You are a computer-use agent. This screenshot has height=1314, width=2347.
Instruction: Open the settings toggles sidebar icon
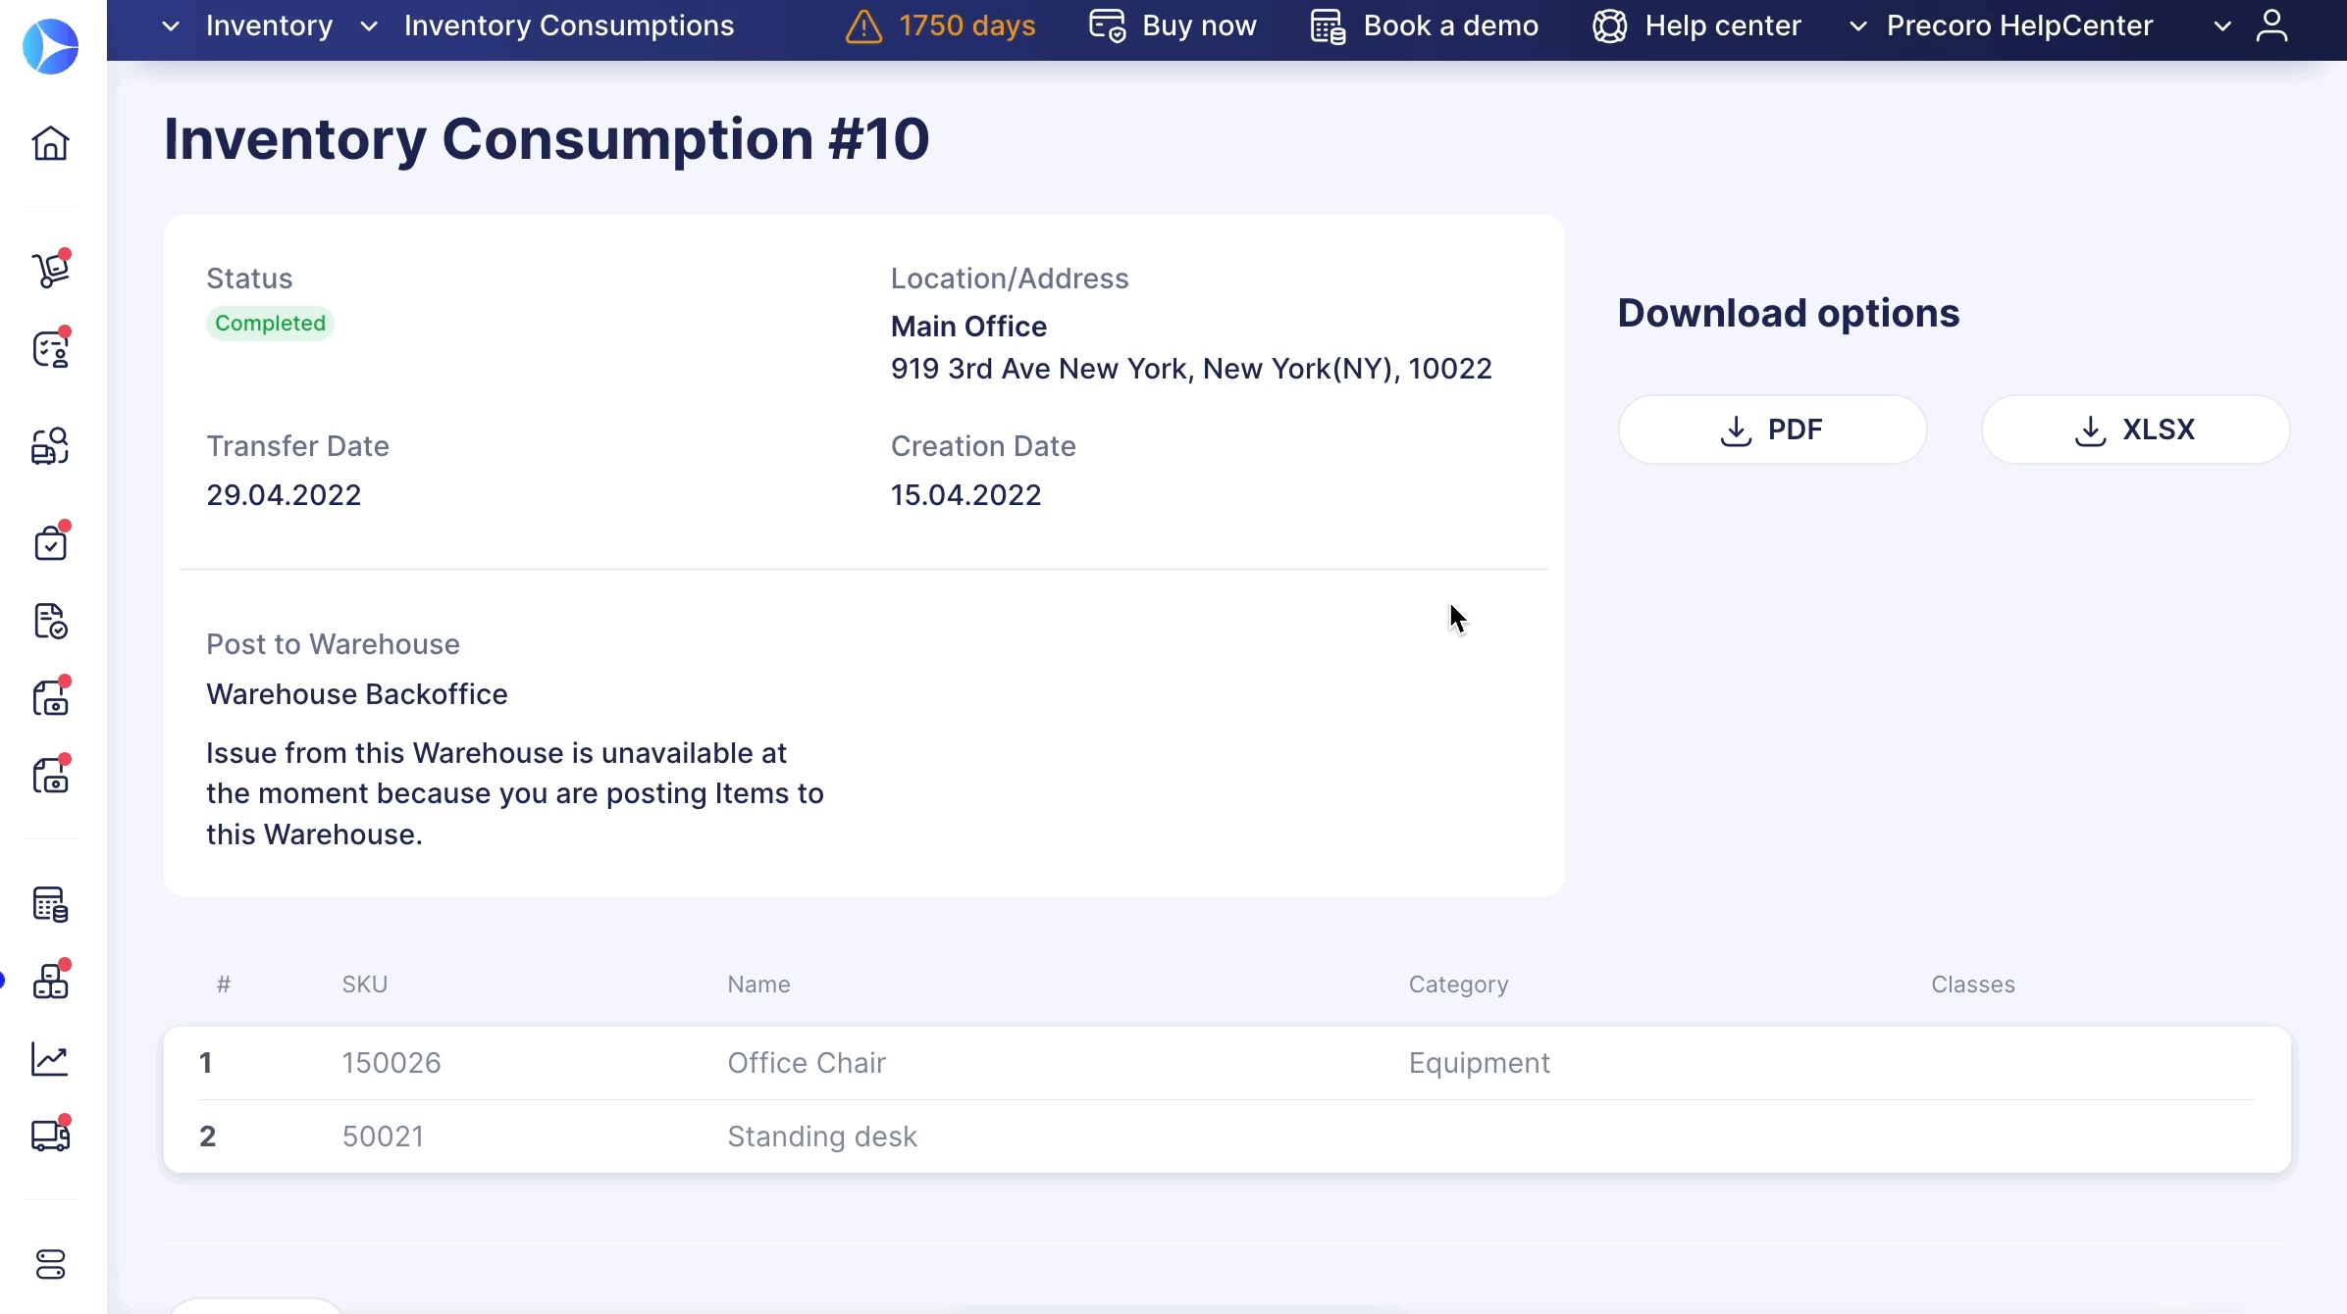click(x=50, y=1264)
